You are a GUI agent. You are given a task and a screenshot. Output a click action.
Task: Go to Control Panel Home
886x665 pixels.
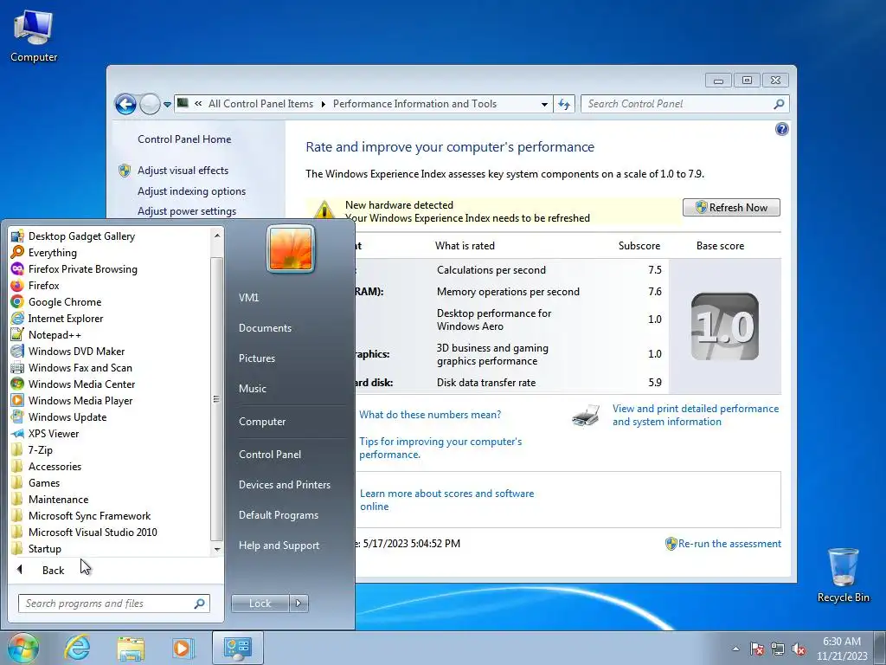(x=184, y=139)
